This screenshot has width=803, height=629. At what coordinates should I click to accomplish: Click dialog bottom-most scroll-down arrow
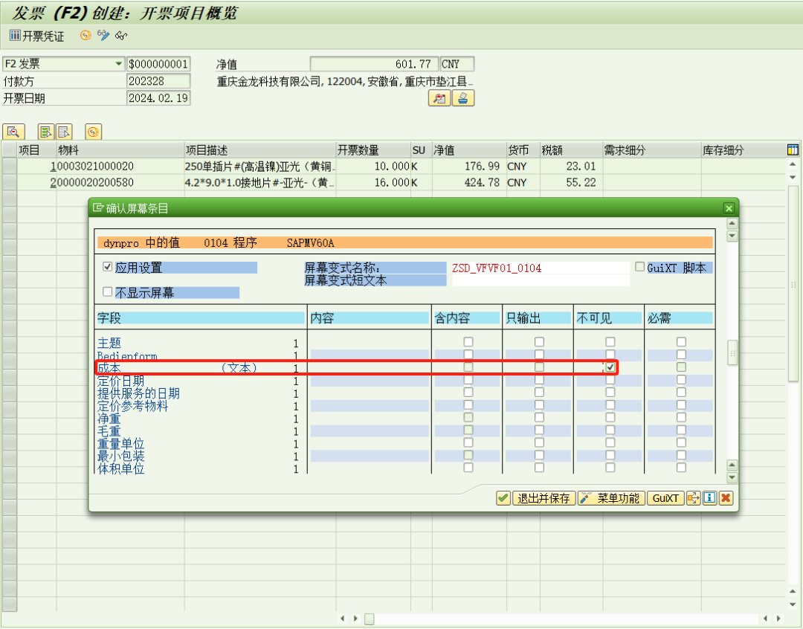pyautogui.click(x=732, y=478)
